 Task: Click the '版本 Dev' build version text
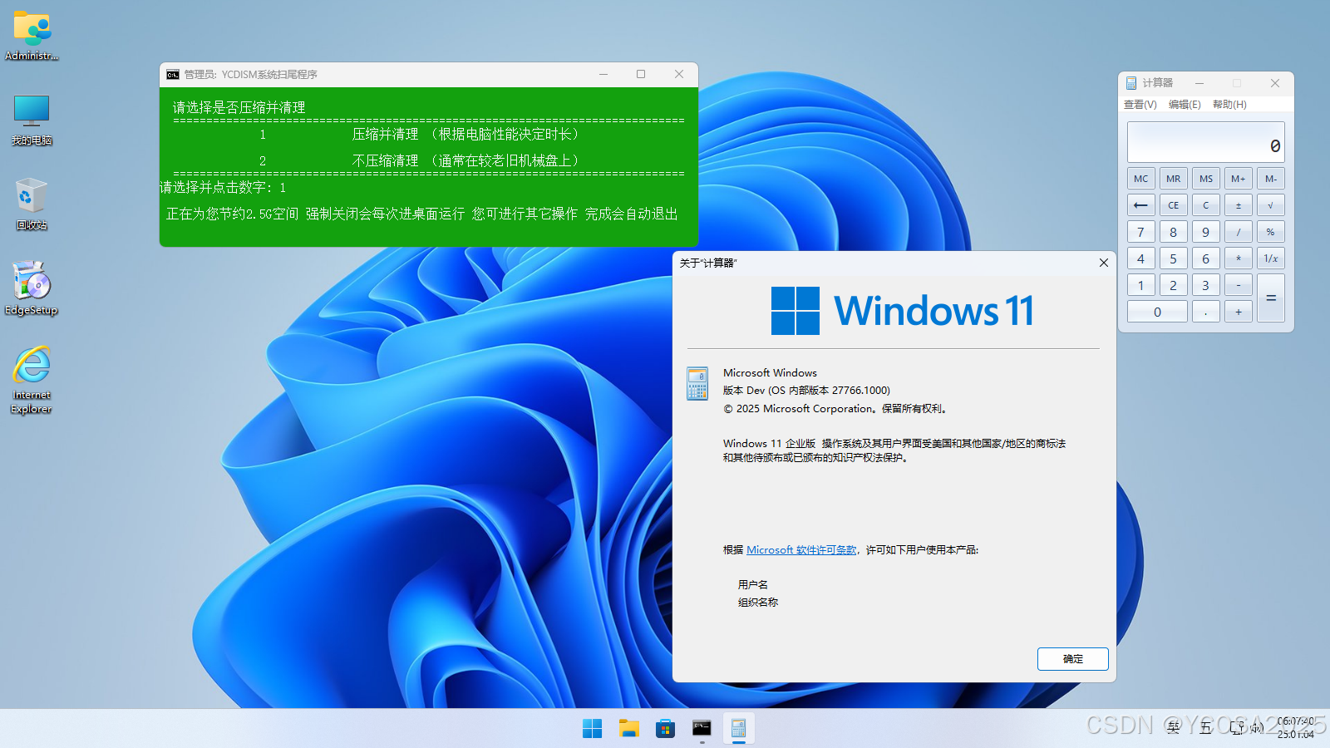point(806,391)
